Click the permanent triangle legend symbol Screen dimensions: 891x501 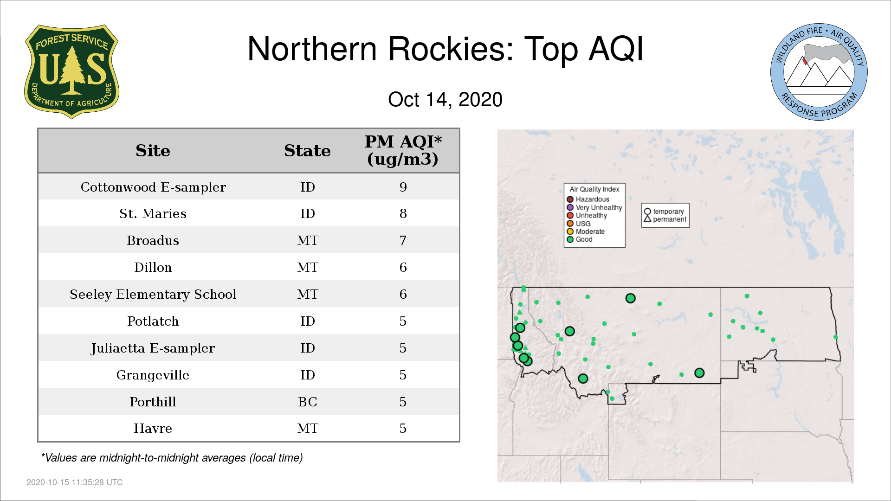(x=647, y=219)
